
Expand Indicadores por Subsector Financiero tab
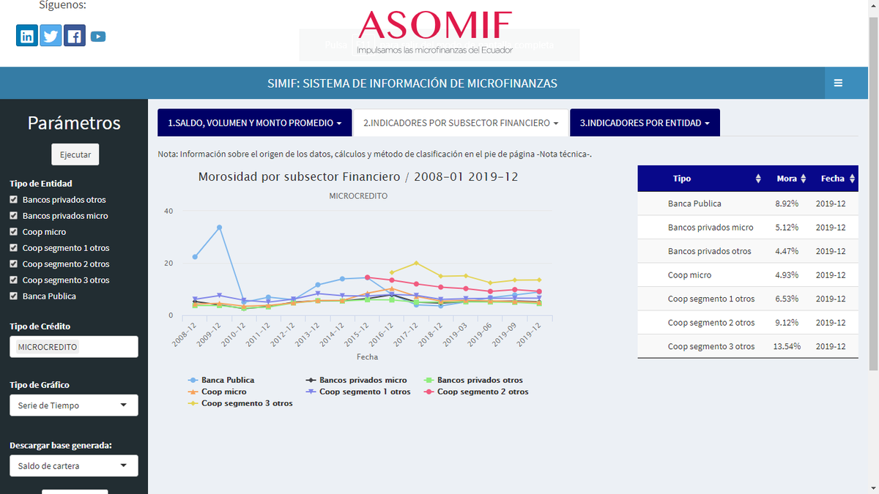(461, 123)
